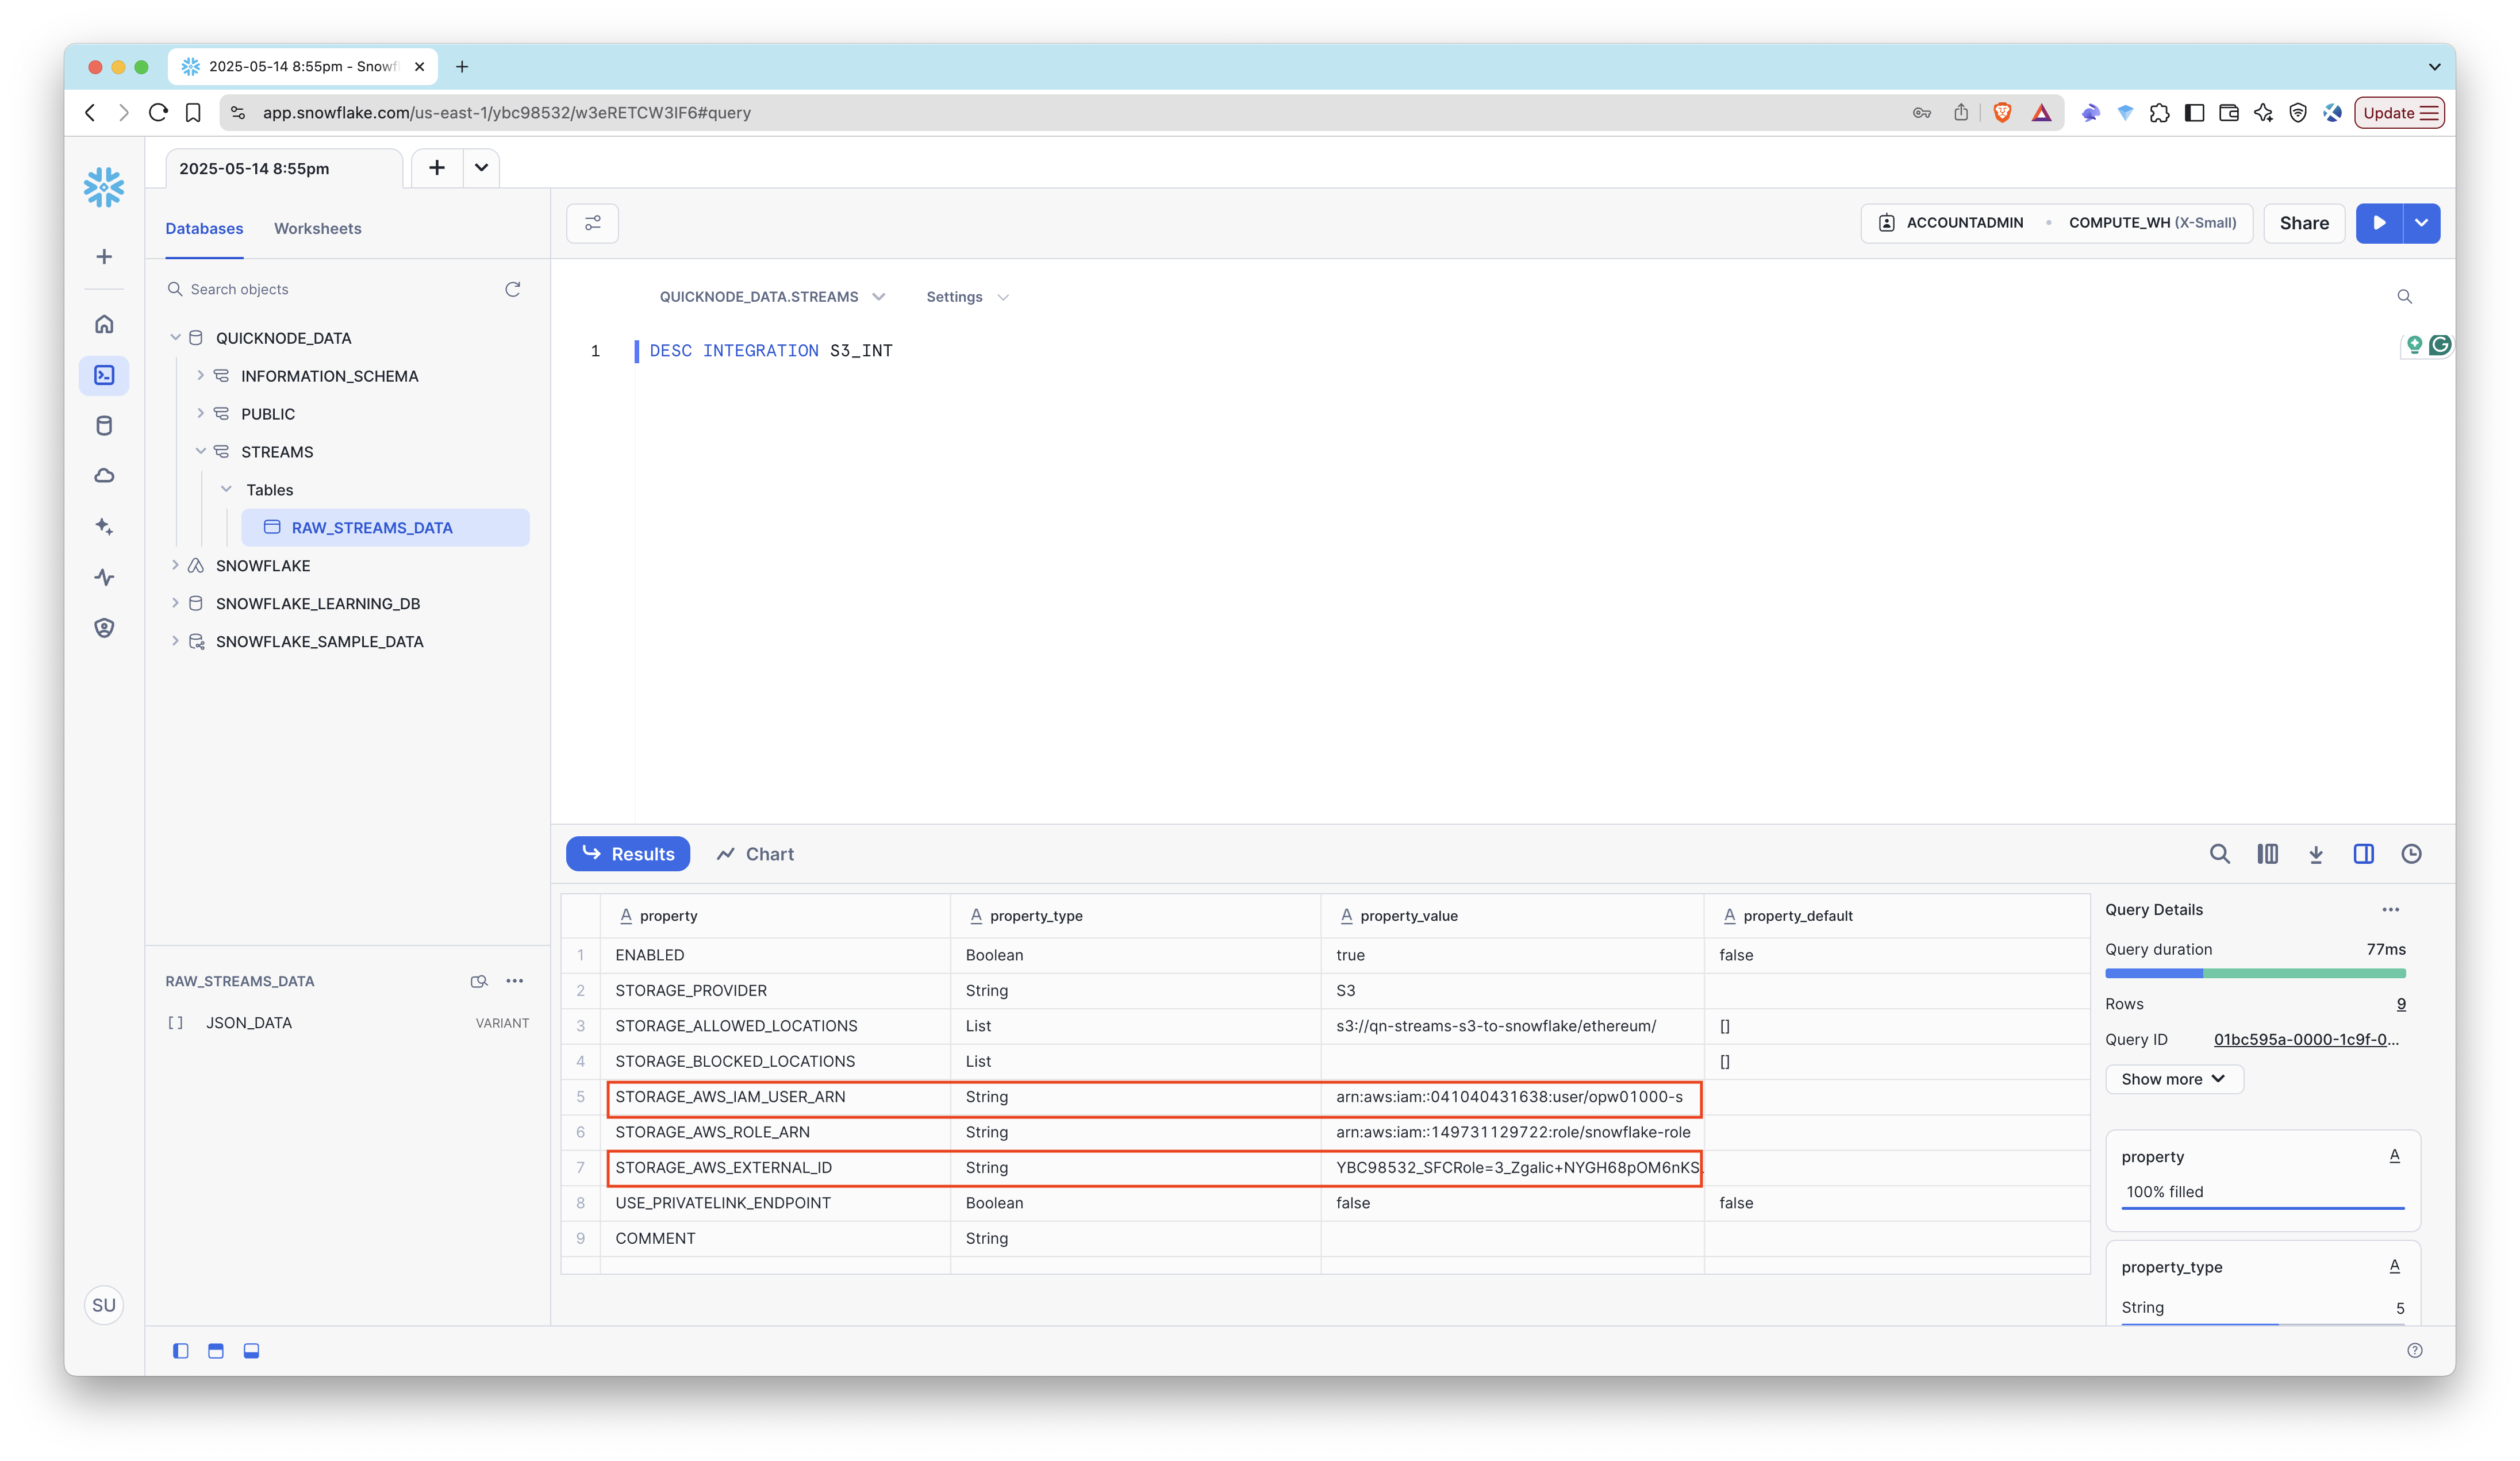Open search within query results

coord(2220,854)
